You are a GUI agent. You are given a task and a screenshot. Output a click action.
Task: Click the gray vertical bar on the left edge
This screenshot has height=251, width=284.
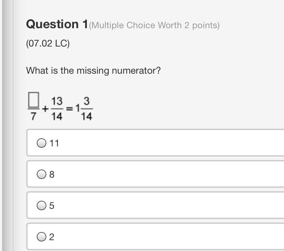pos(7,125)
